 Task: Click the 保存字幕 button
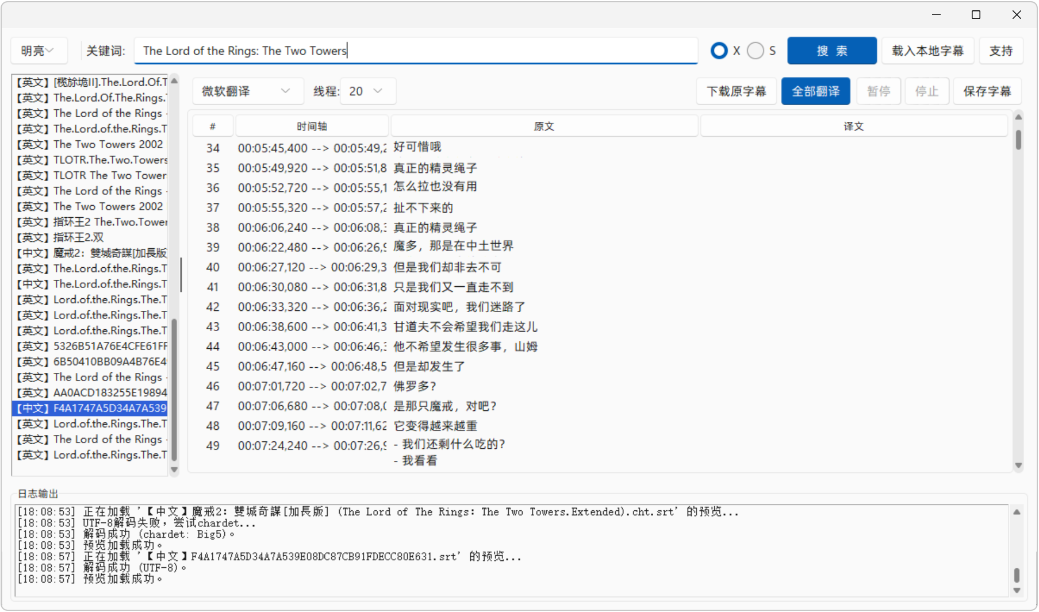[987, 91]
